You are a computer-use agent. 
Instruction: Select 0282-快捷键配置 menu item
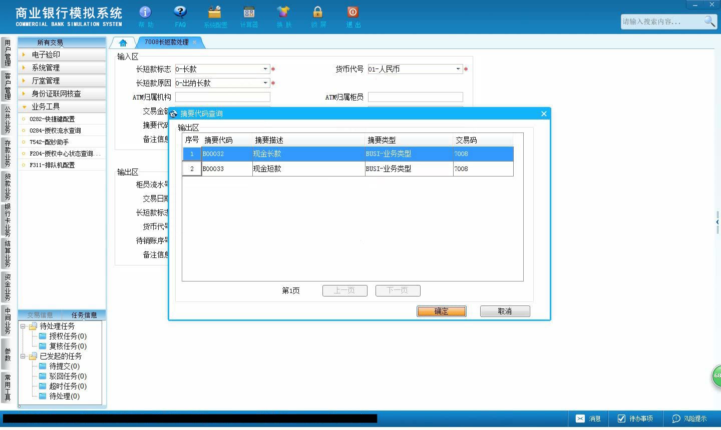(62, 119)
